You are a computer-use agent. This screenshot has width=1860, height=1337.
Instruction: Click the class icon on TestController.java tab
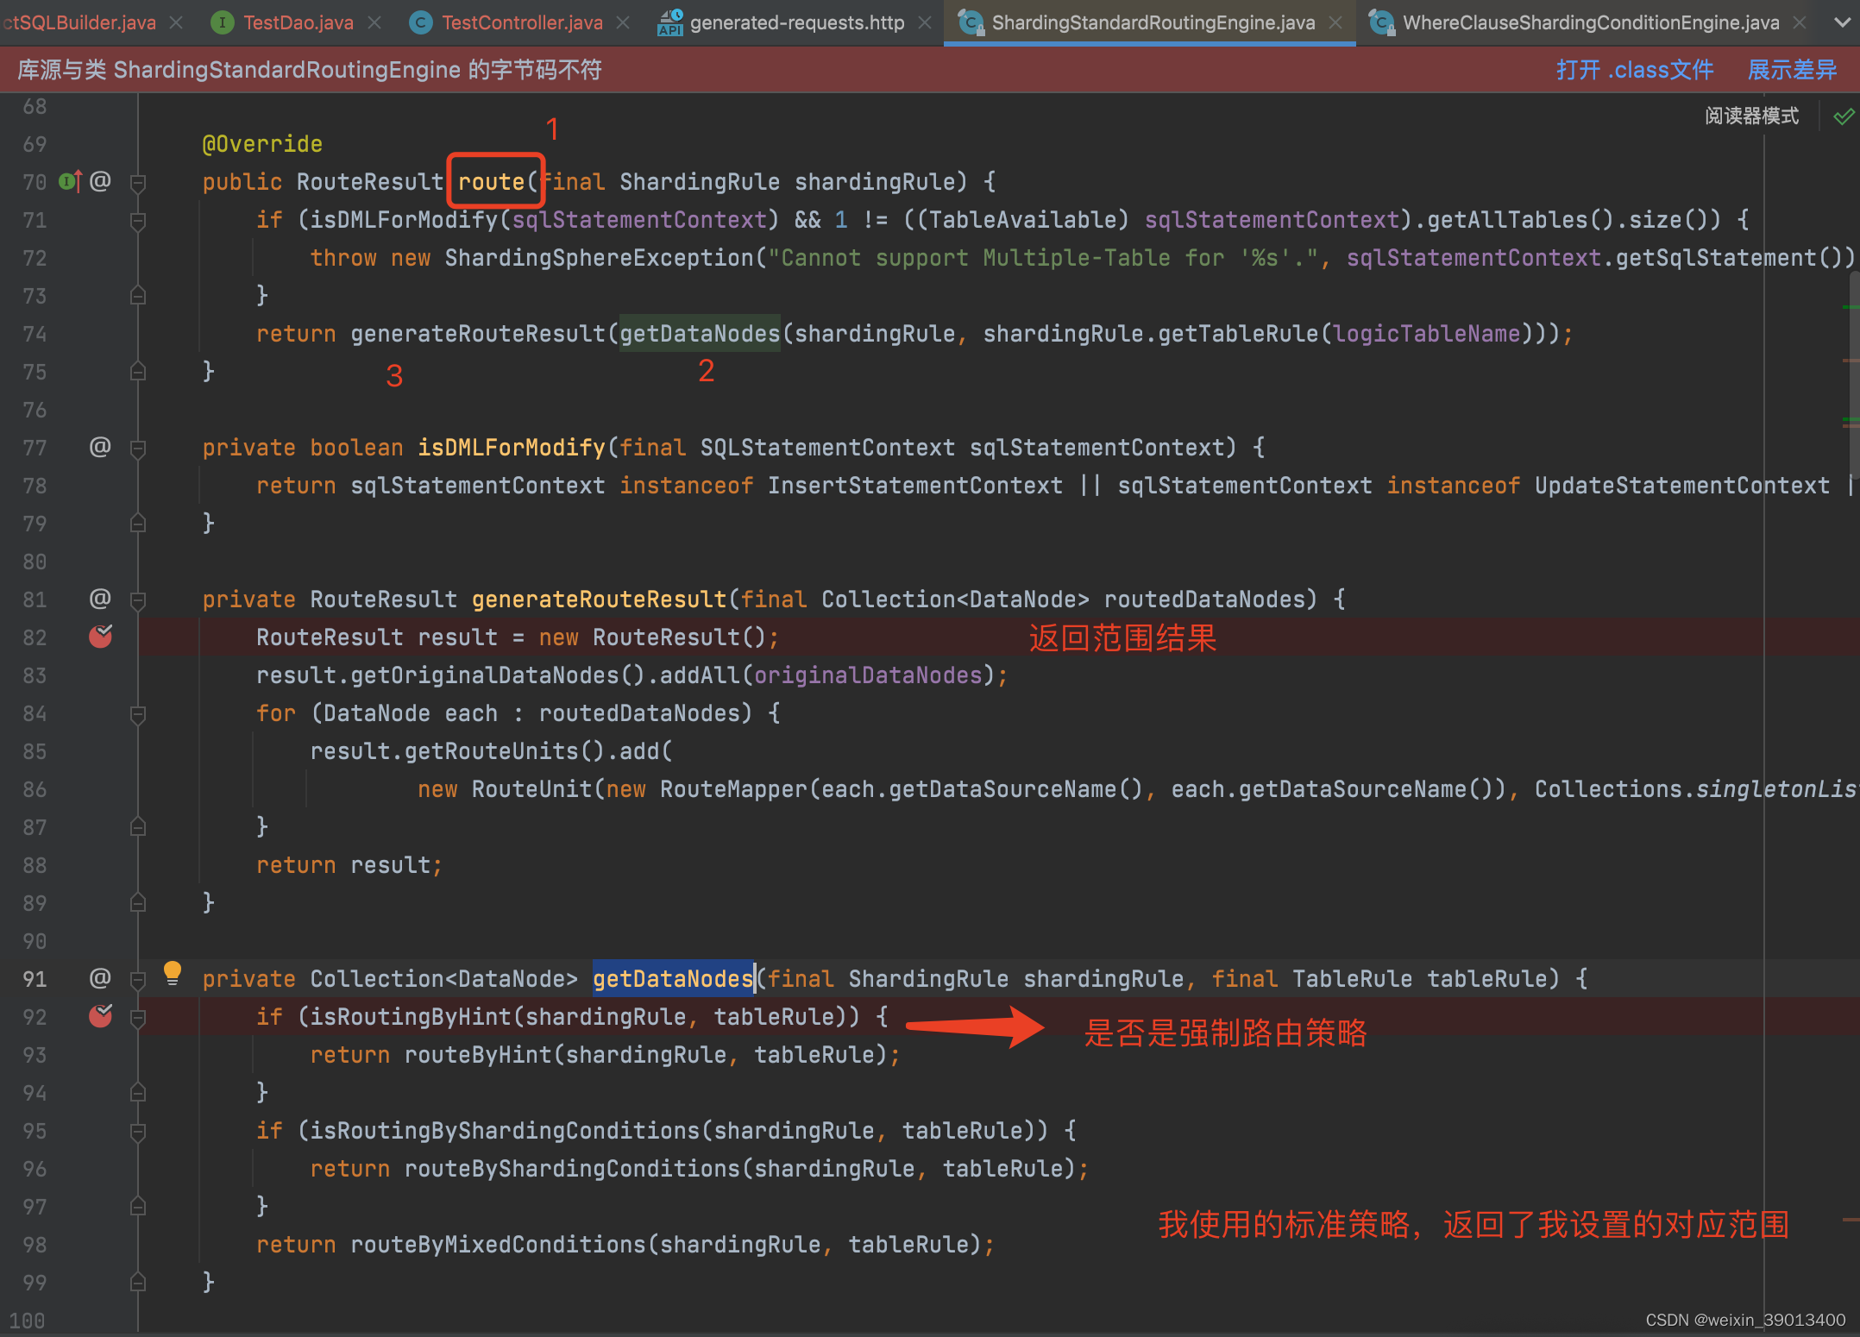point(420,22)
